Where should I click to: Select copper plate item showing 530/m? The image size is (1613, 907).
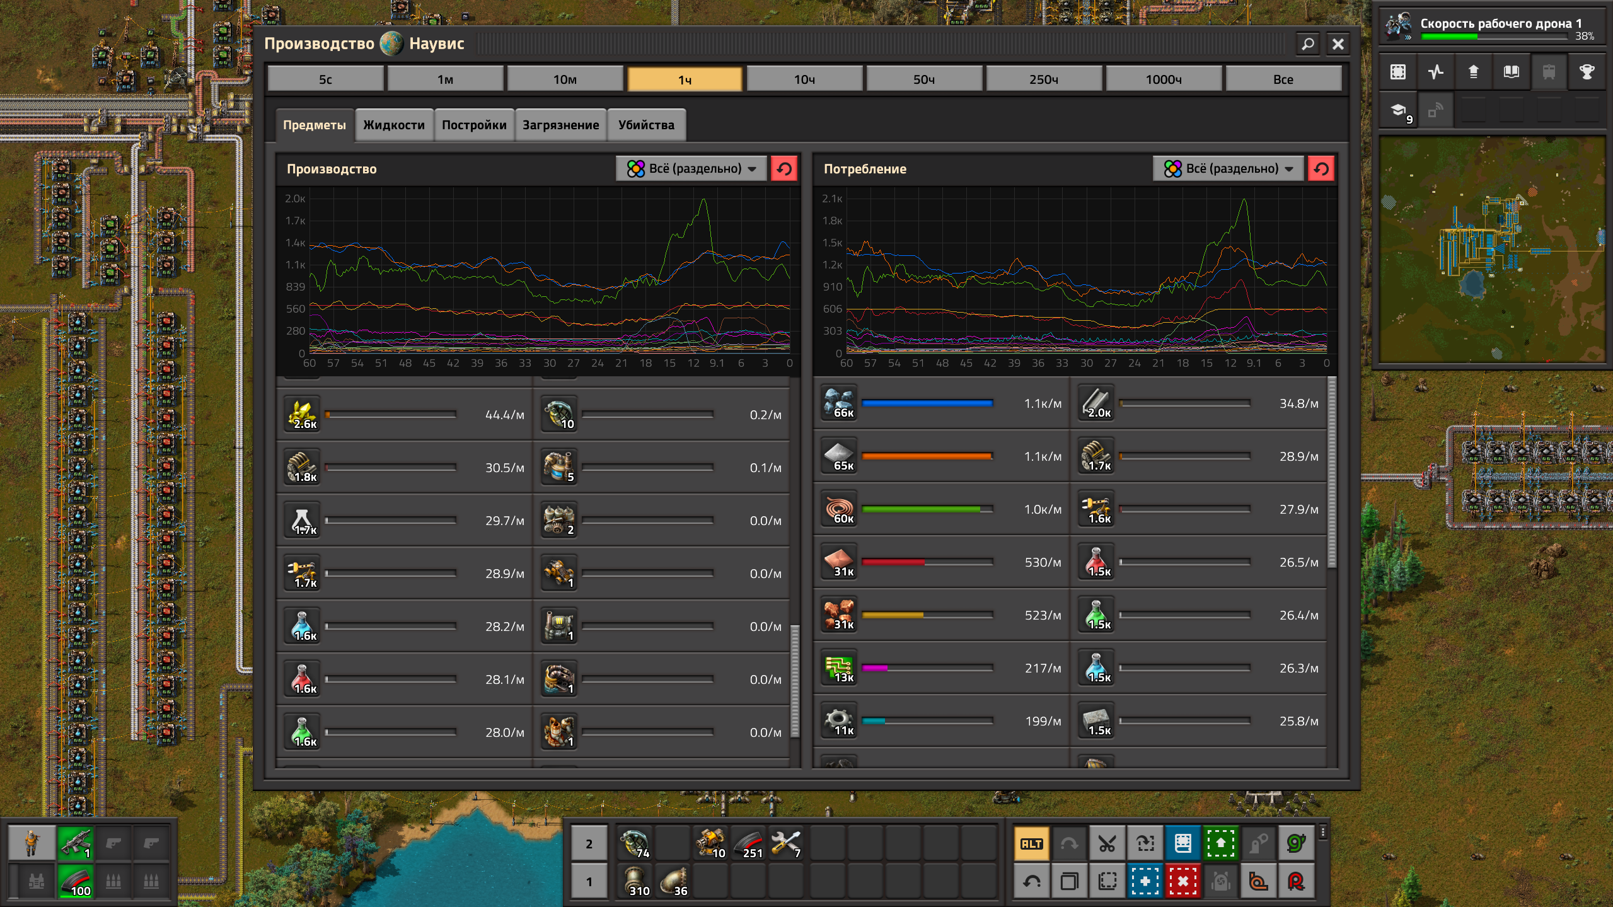(840, 562)
